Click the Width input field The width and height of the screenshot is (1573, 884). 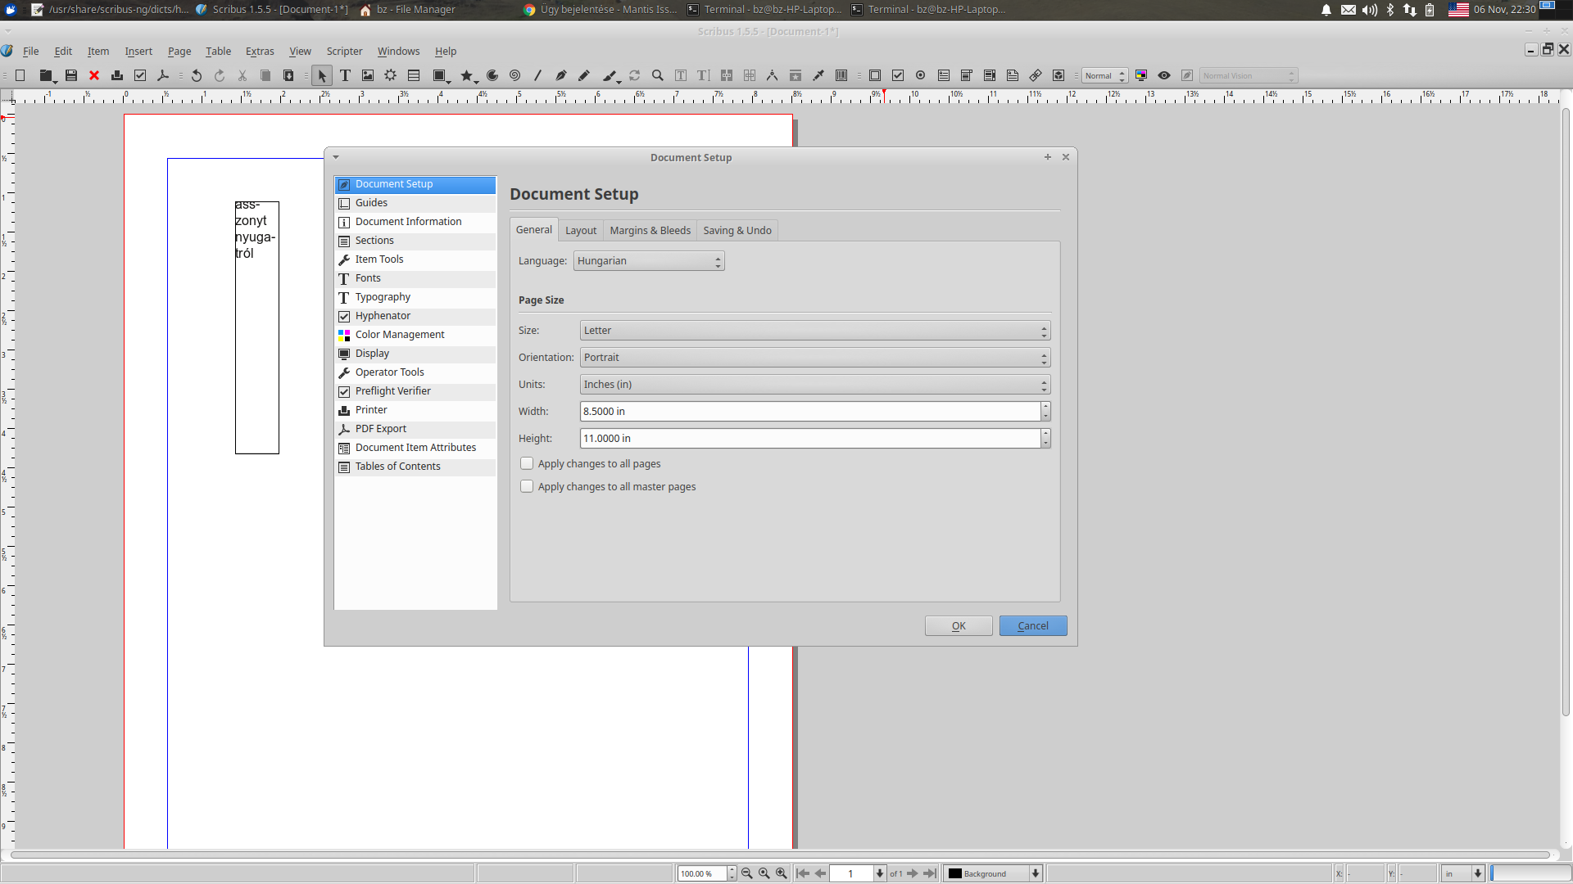(x=809, y=412)
